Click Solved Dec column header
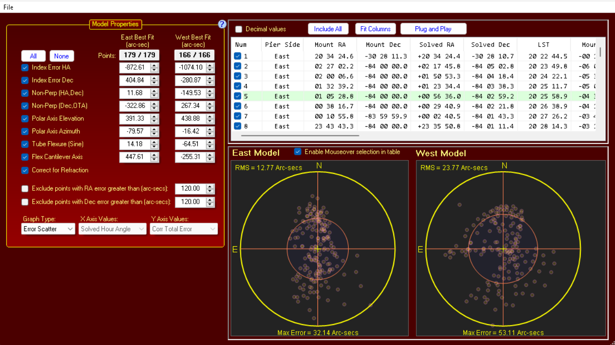 click(x=490, y=44)
